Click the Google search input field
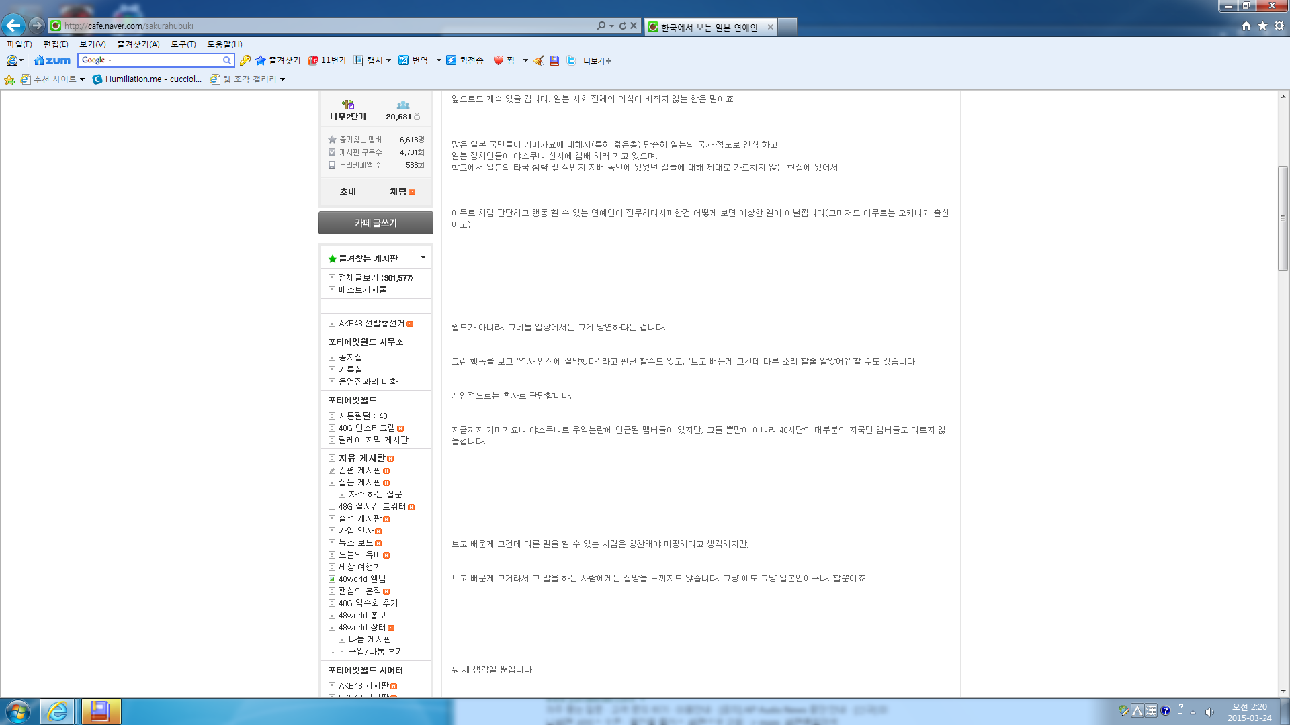 tap(151, 60)
